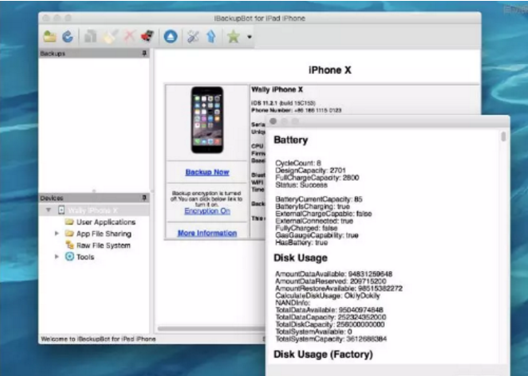Screen dimensions: 528x376
Task: Click the greyed-out duplicate files icon
Action: 90,37
